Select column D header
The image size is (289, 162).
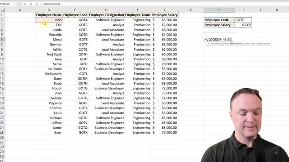pyautogui.click(x=107, y=10)
